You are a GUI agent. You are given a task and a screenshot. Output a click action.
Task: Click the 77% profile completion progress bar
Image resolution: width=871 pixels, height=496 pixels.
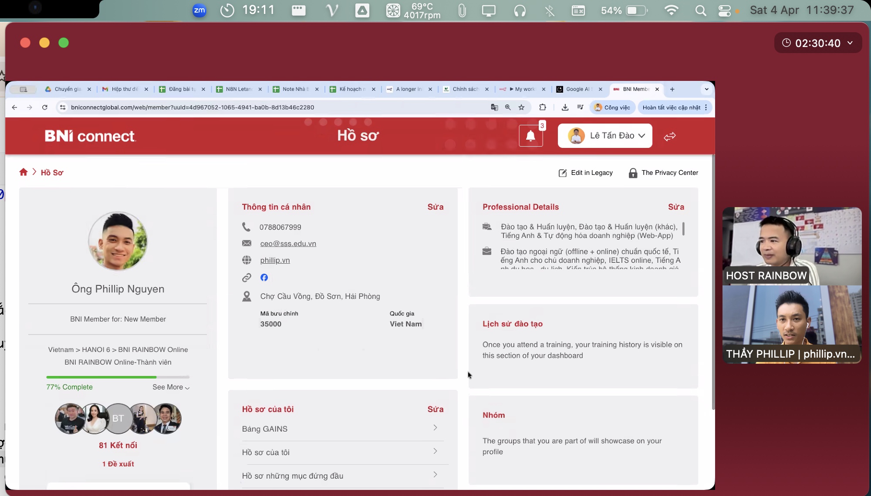118,377
